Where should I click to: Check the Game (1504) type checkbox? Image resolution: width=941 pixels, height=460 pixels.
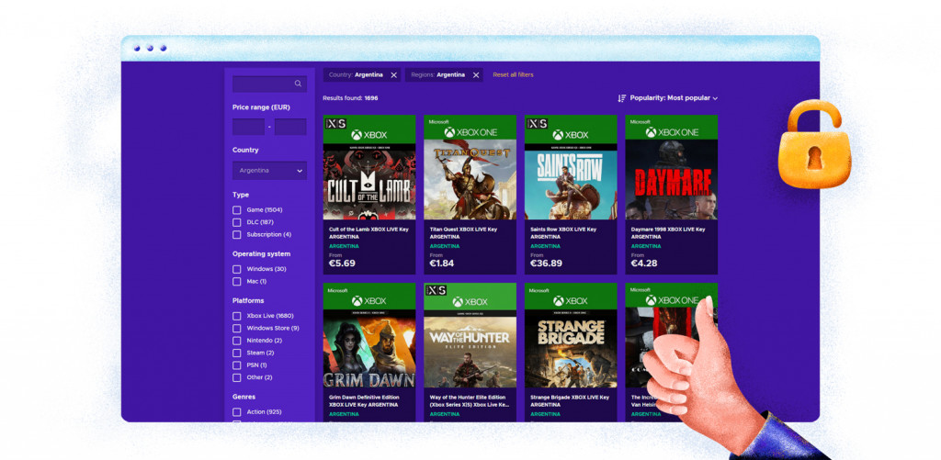point(236,210)
